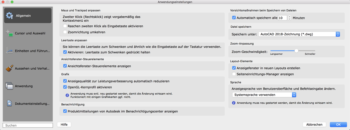Viewport: 350px width, 130px height.
Task: Open the Einheiten und Führung ruler icon
Action: pos(10,51)
